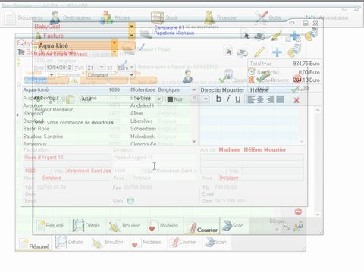This screenshot has height=273, width=364.
Task: Center the text alignment
Action: (x=260, y=99)
